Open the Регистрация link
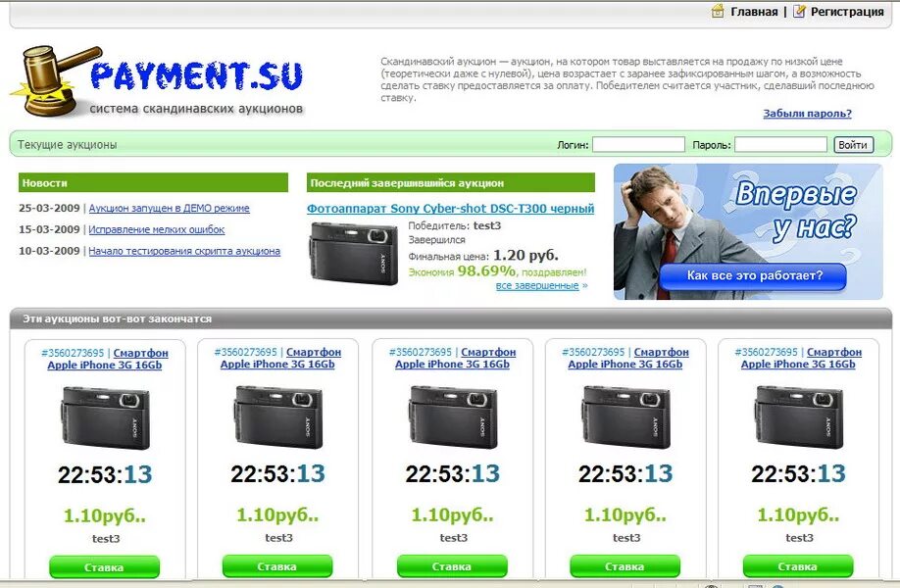The height and width of the screenshot is (588, 900). (847, 12)
